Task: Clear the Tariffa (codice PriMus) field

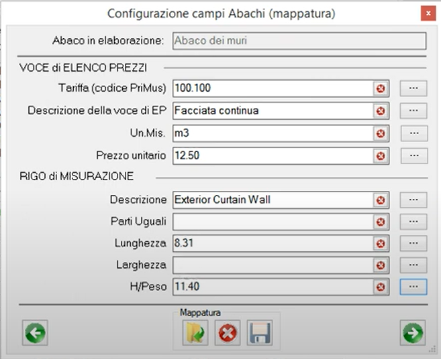Action: click(381, 88)
